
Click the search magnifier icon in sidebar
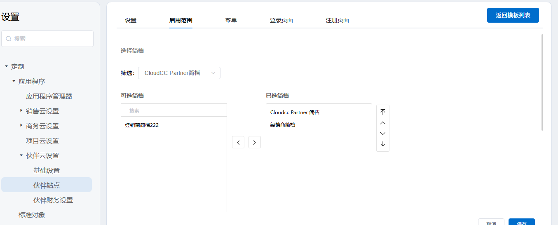pyautogui.click(x=8, y=39)
